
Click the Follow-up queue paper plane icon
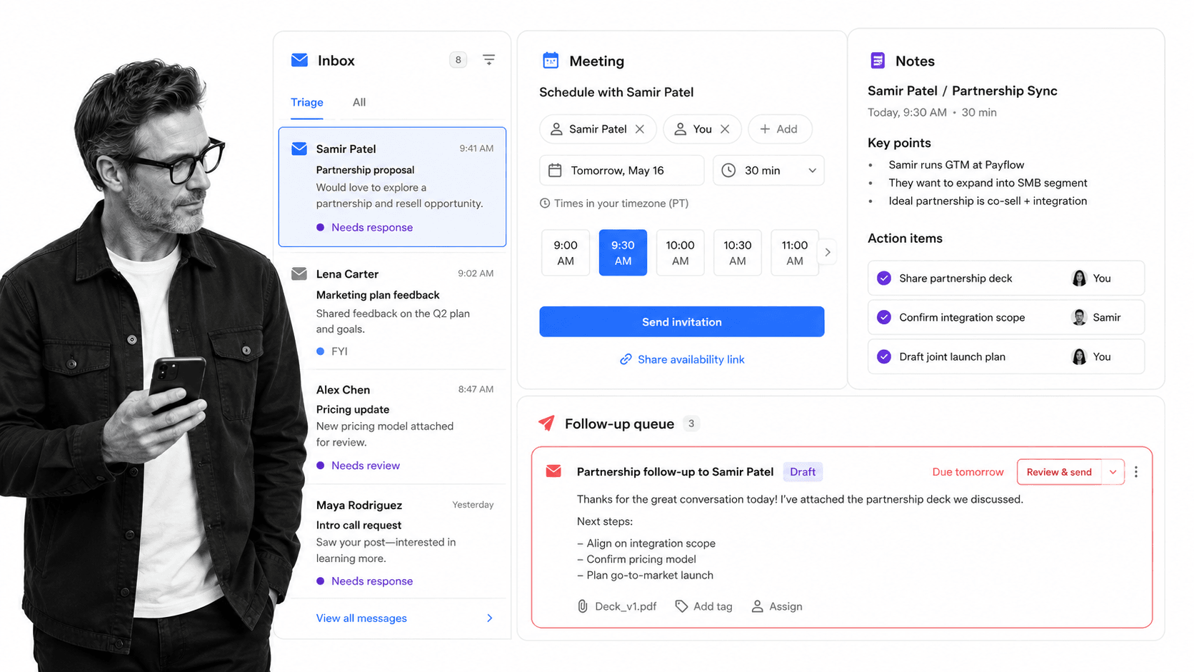pyautogui.click(x=546, y=423)
